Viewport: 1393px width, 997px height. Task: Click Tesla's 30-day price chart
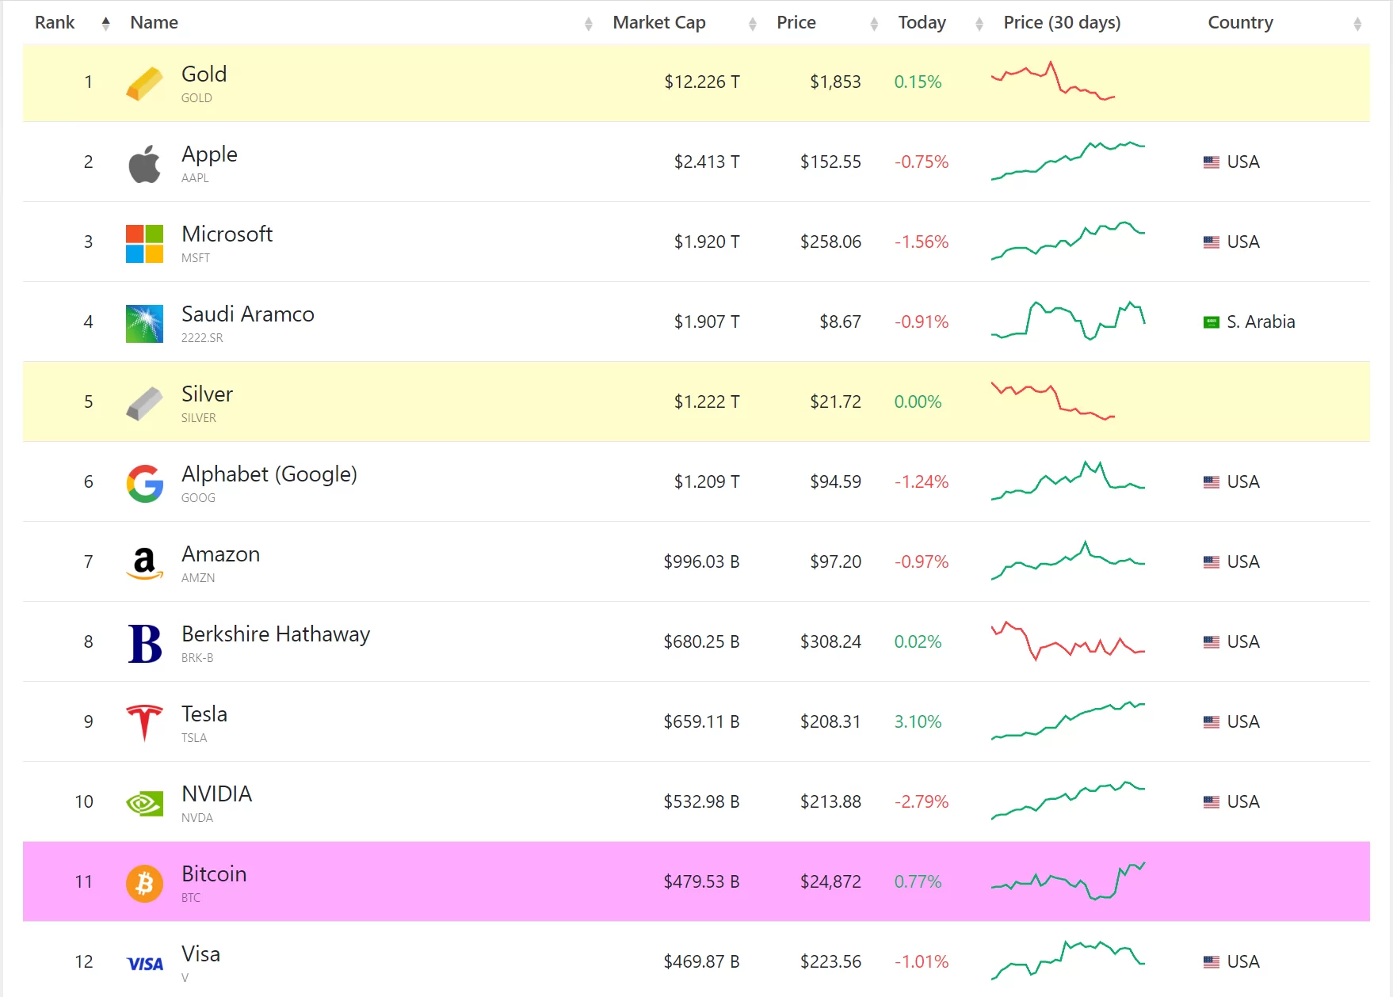click(1067, 721)
